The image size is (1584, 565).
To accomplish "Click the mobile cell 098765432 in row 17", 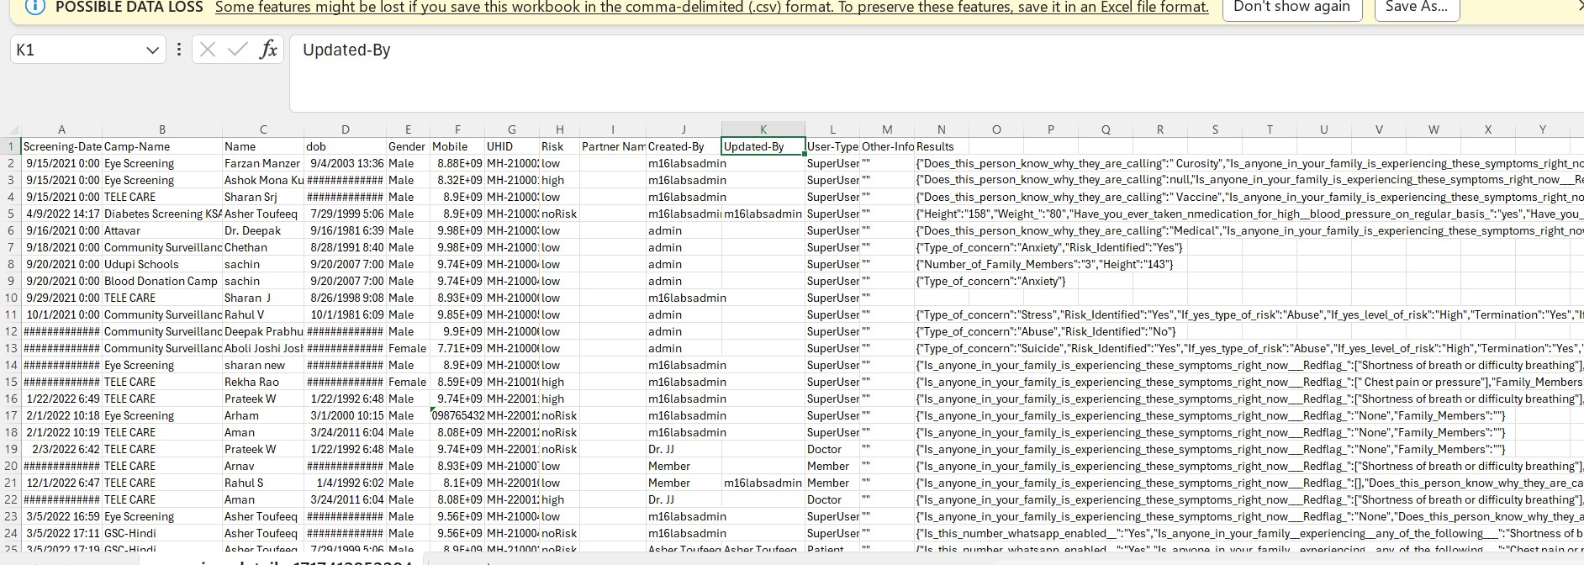I will tap(457, 415).
